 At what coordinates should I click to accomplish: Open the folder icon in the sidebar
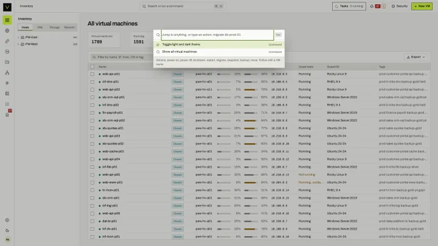tap(7, 62)
